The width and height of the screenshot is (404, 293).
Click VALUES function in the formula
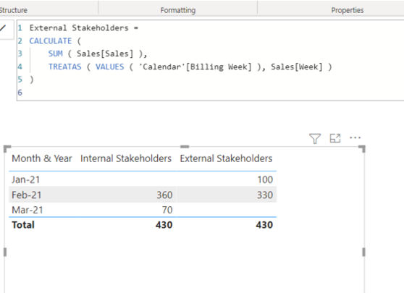110,67
